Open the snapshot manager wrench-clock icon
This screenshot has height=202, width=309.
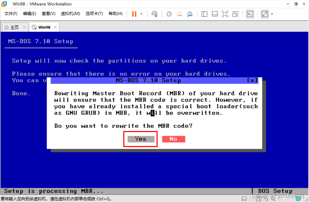pyautogui.click(x=190, y=14)
